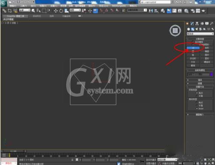This screenshot has height=165, width=215.
Task: Open the named selection sets dropdown
Action: pos(137,10)
